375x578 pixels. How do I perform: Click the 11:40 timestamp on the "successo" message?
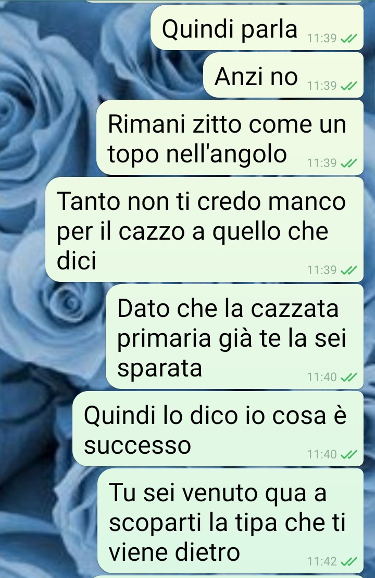point(322,454)
